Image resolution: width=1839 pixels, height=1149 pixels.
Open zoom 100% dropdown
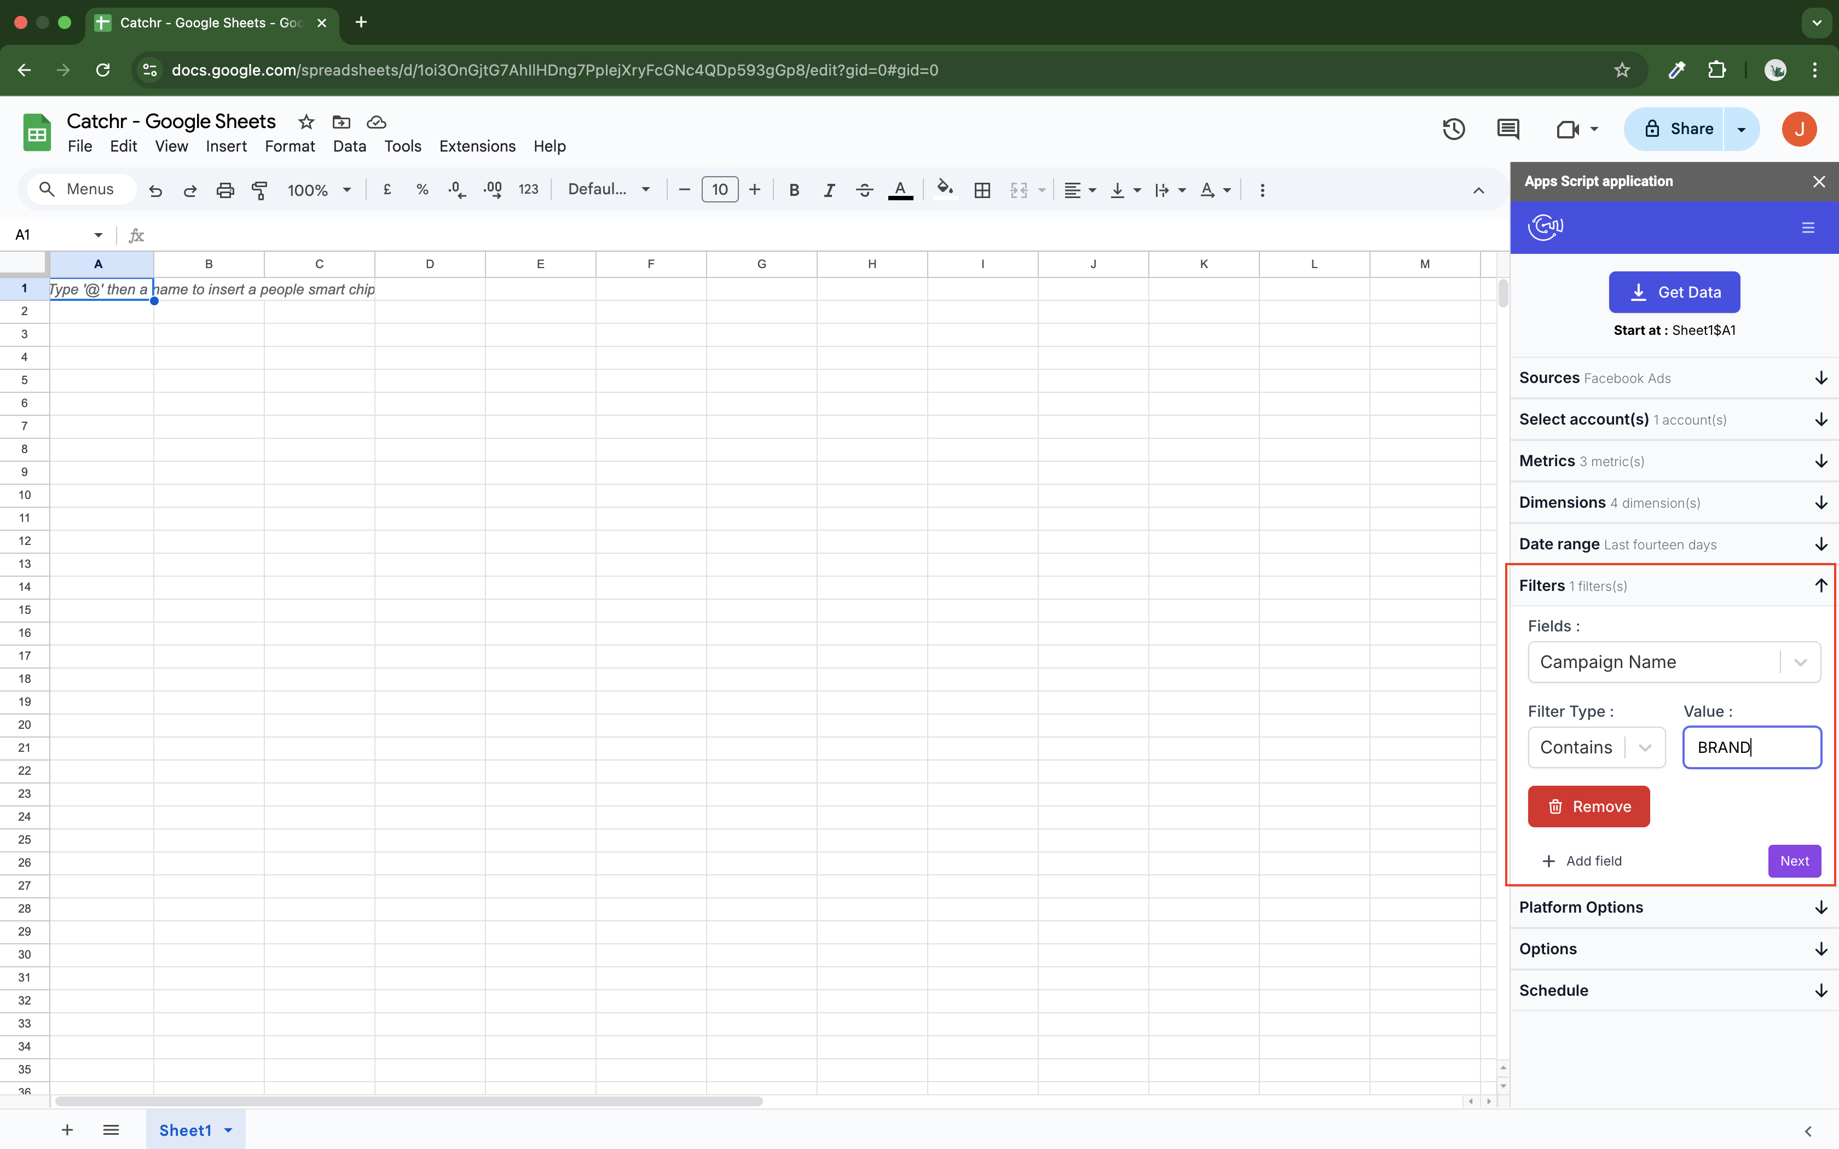(319, 190)
